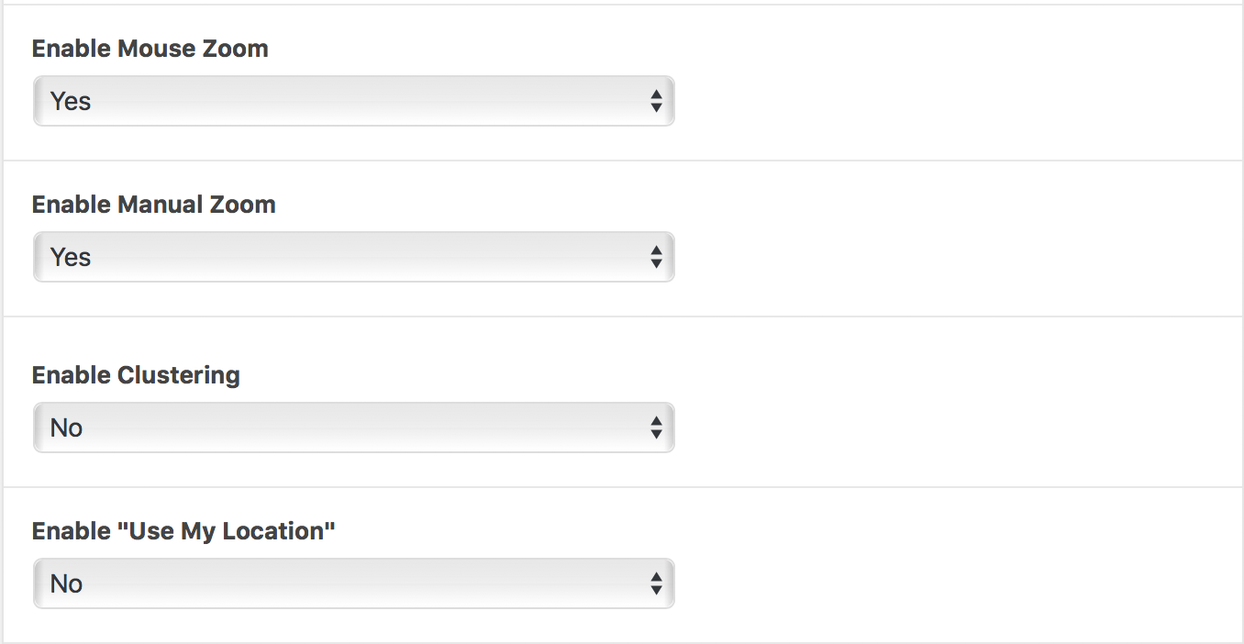Image resolution: width=1244 pixels, height=644 pixels.
Task: Click the arrow icon on Manual Zoom select
Action: pos(656,257)
